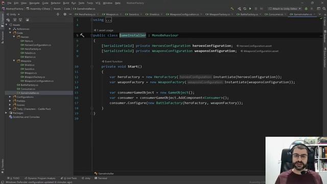Click the fold marker on line 10
This screenshot has width=327, height=184.
pyautogui.click(x=92, y=67)
